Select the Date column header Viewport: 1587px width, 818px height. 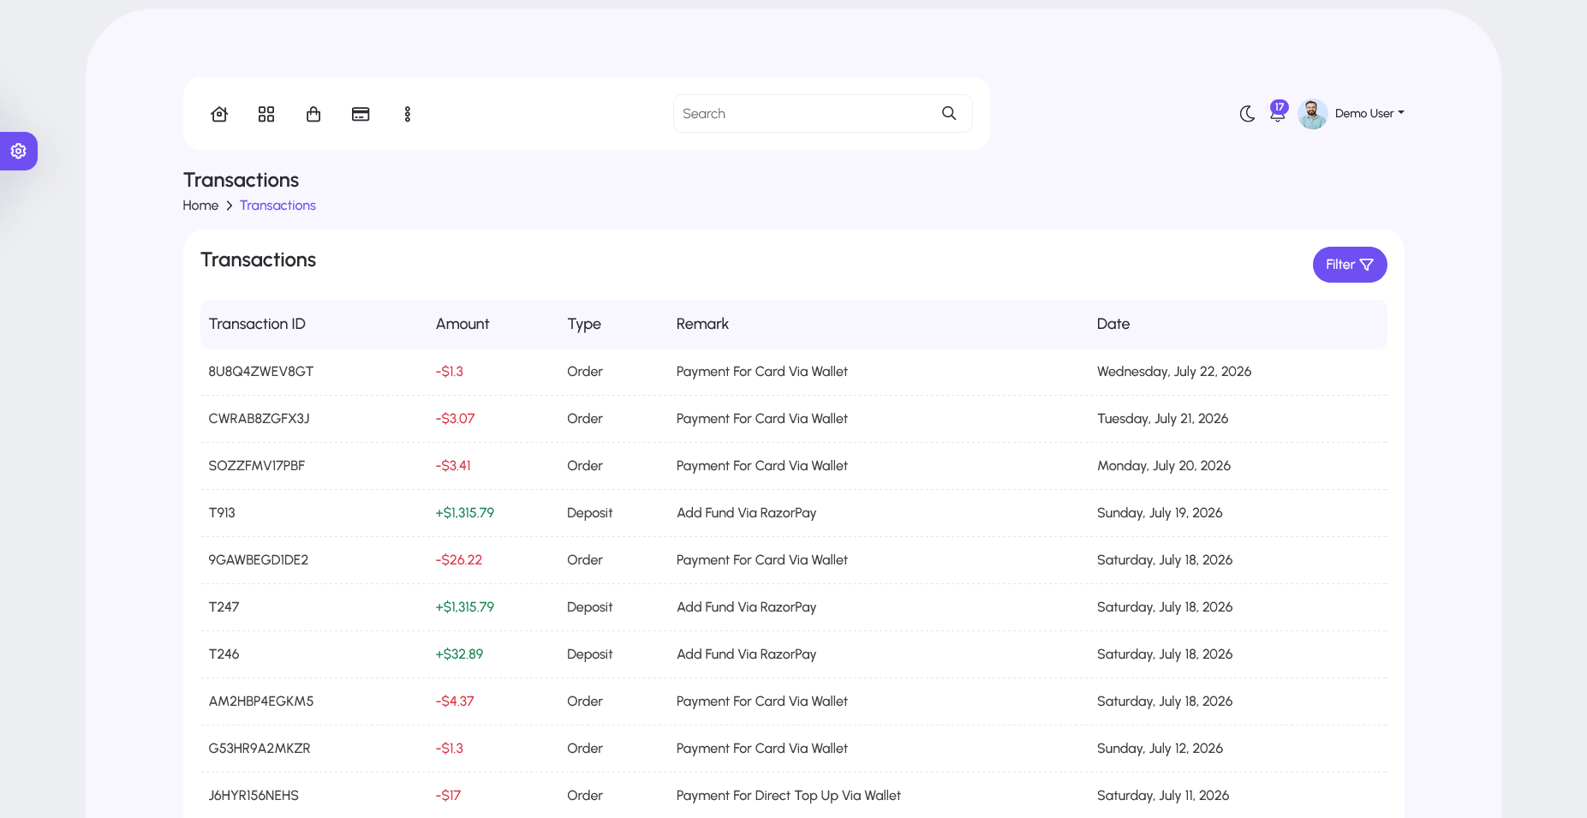(1113, 324)
